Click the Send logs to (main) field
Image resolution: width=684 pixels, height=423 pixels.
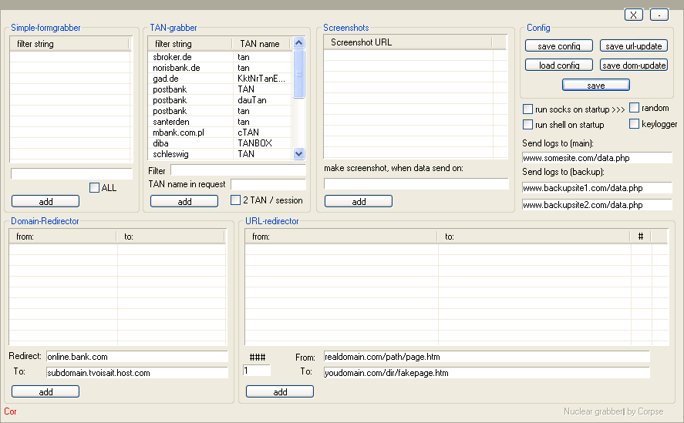pyautogui.click(x=597, y=158)
